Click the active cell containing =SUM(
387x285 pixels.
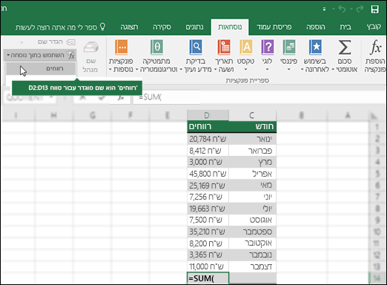208,278
